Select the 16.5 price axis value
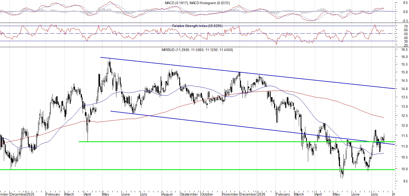 click(405, 49)
